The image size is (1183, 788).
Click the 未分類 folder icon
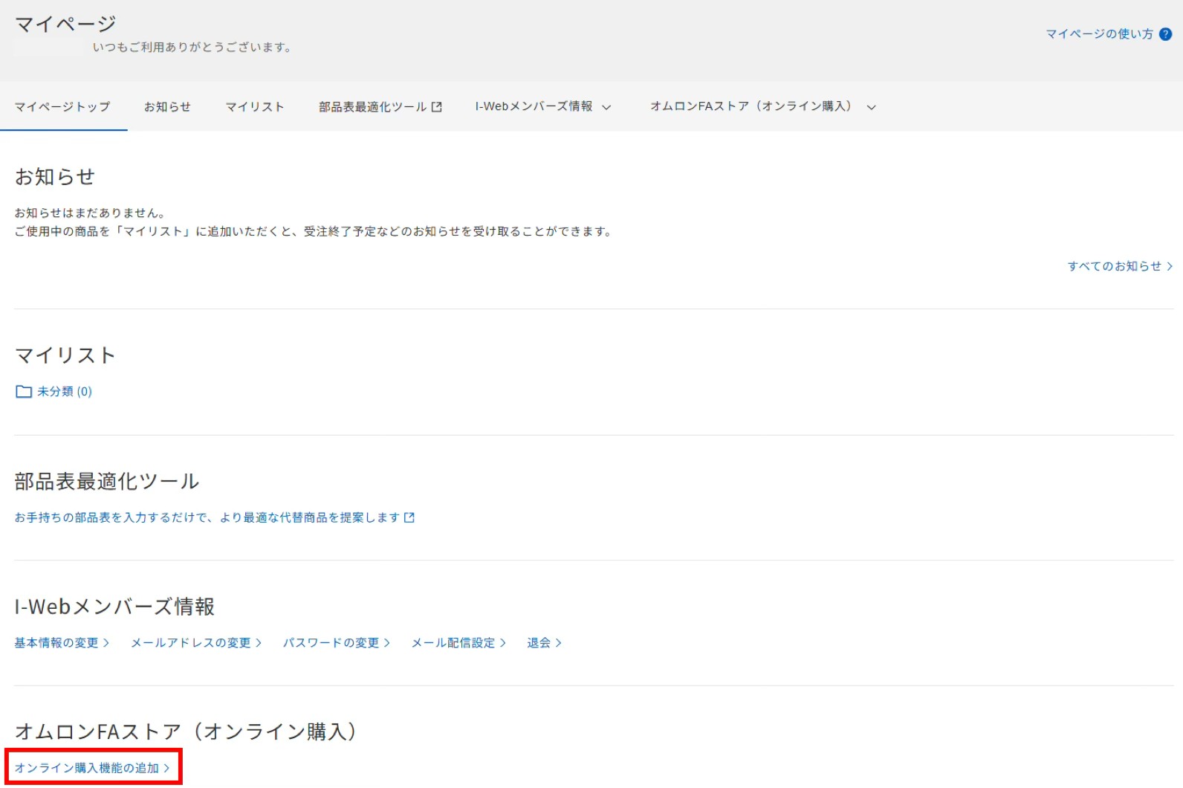[24, 392]
